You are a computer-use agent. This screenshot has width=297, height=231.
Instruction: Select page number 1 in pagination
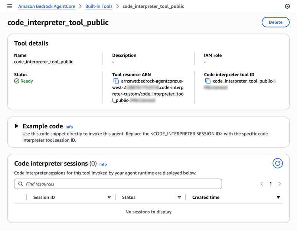click(x=271, y=184)
